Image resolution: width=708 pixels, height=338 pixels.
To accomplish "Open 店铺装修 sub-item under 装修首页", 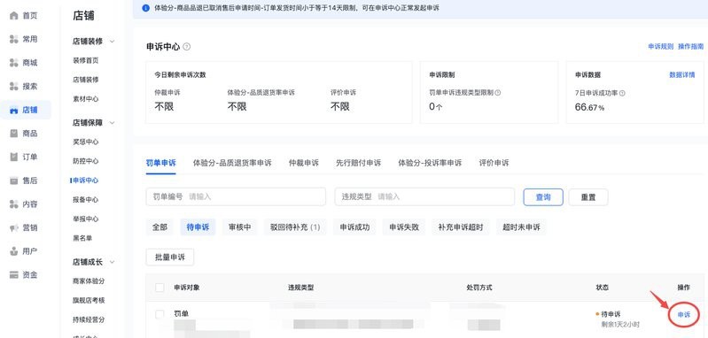I will click(x=85, y=80).
